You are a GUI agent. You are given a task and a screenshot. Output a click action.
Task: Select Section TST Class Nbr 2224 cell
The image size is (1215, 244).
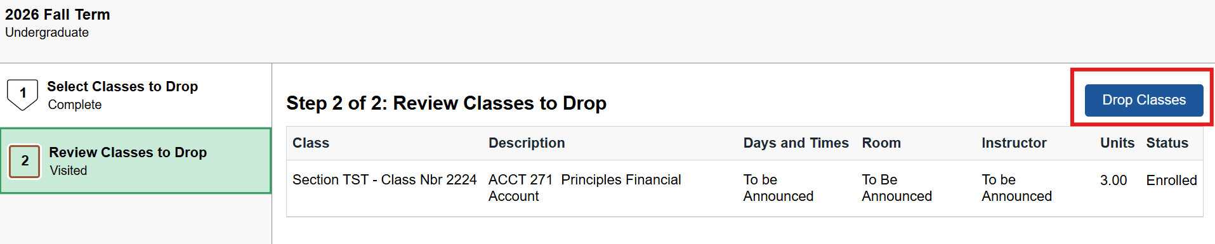(x=384, y=180)
